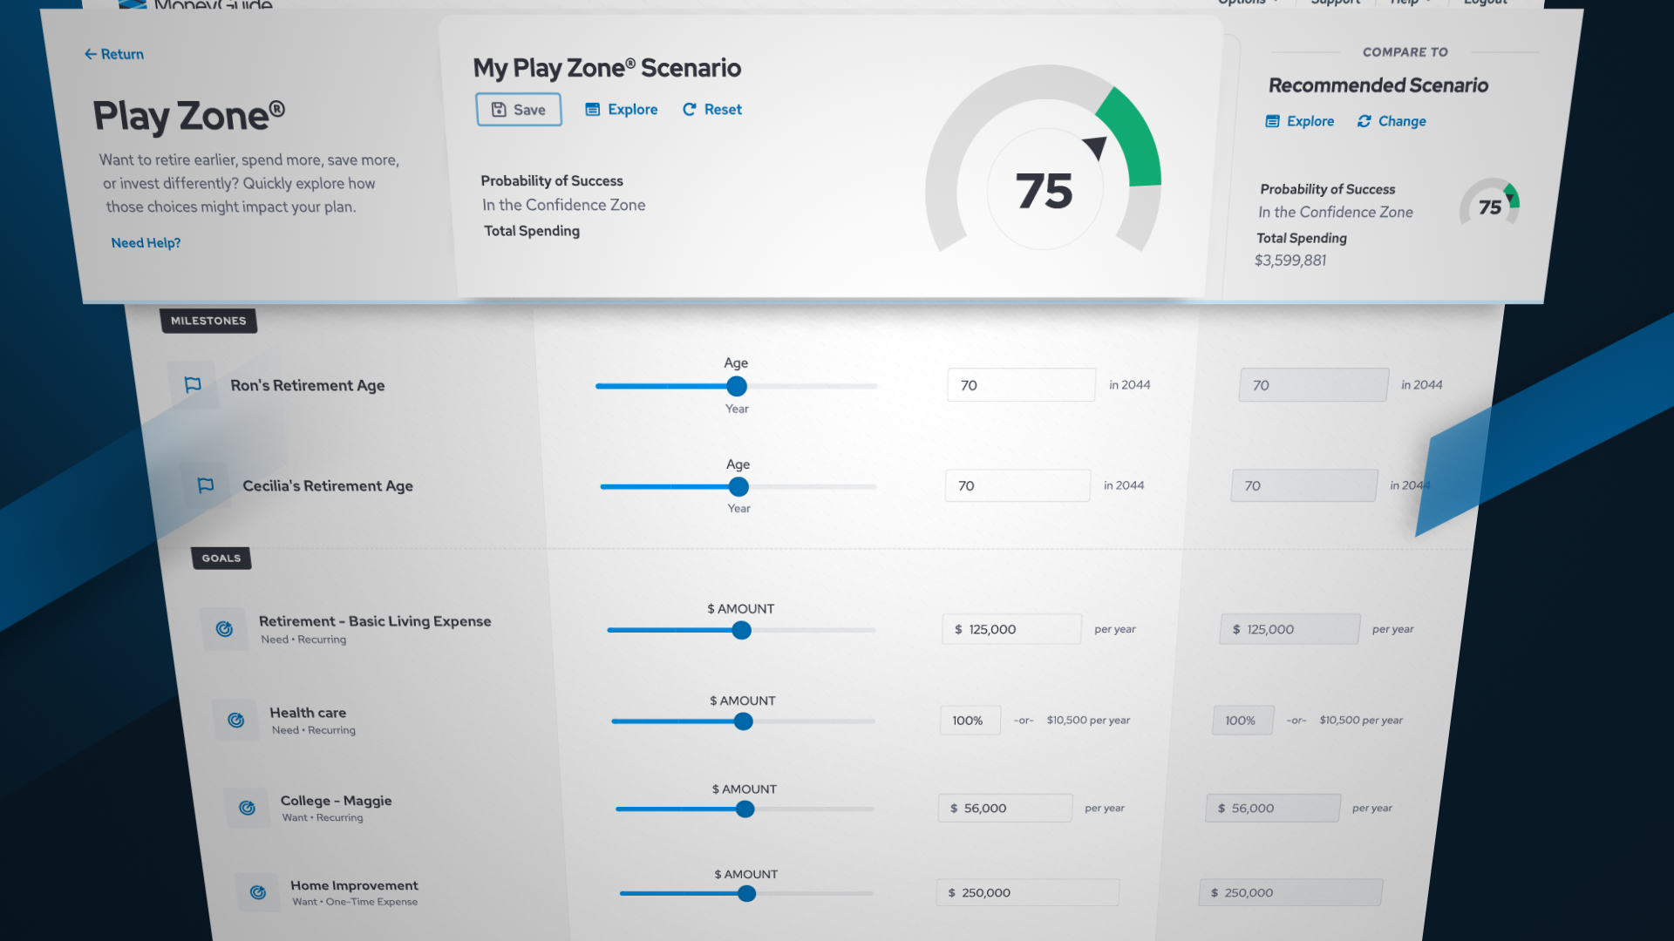Adjust Home Improvement amount slider handle

(747, 894)
